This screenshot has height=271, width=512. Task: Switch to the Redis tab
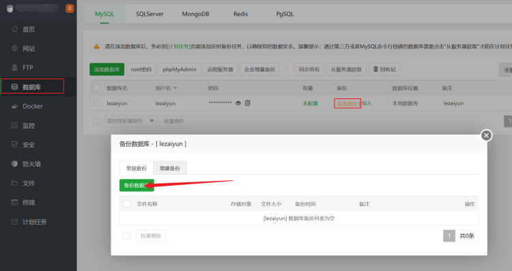pos(241,14)
